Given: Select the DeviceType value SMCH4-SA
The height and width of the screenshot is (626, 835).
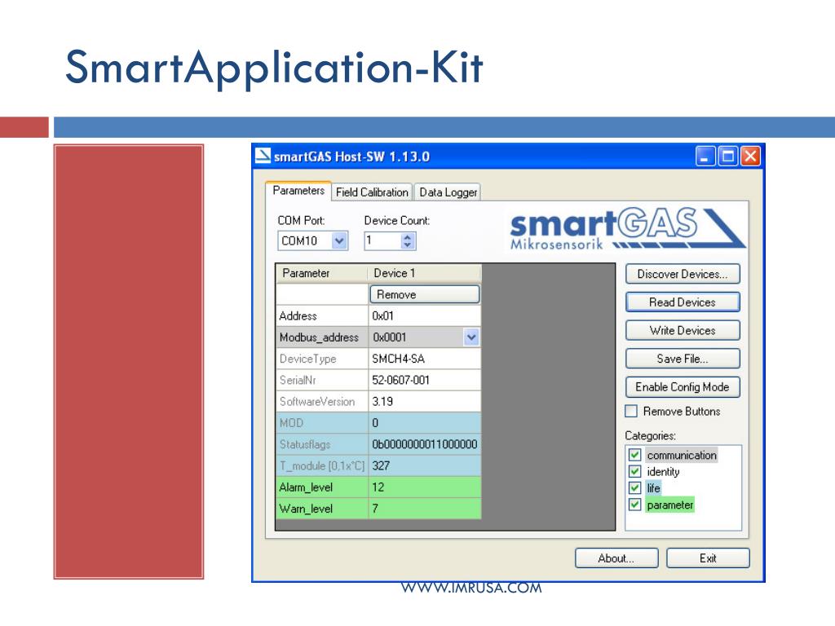Looking at the screenshot, I should click(424, 359).
